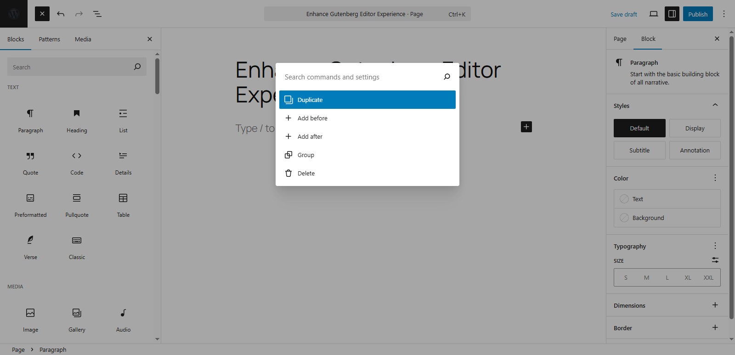Image resolution: width=735 pixels, height=355 pixels.
Task: Open the Document Overview list icon
Action: coord(97,14)
